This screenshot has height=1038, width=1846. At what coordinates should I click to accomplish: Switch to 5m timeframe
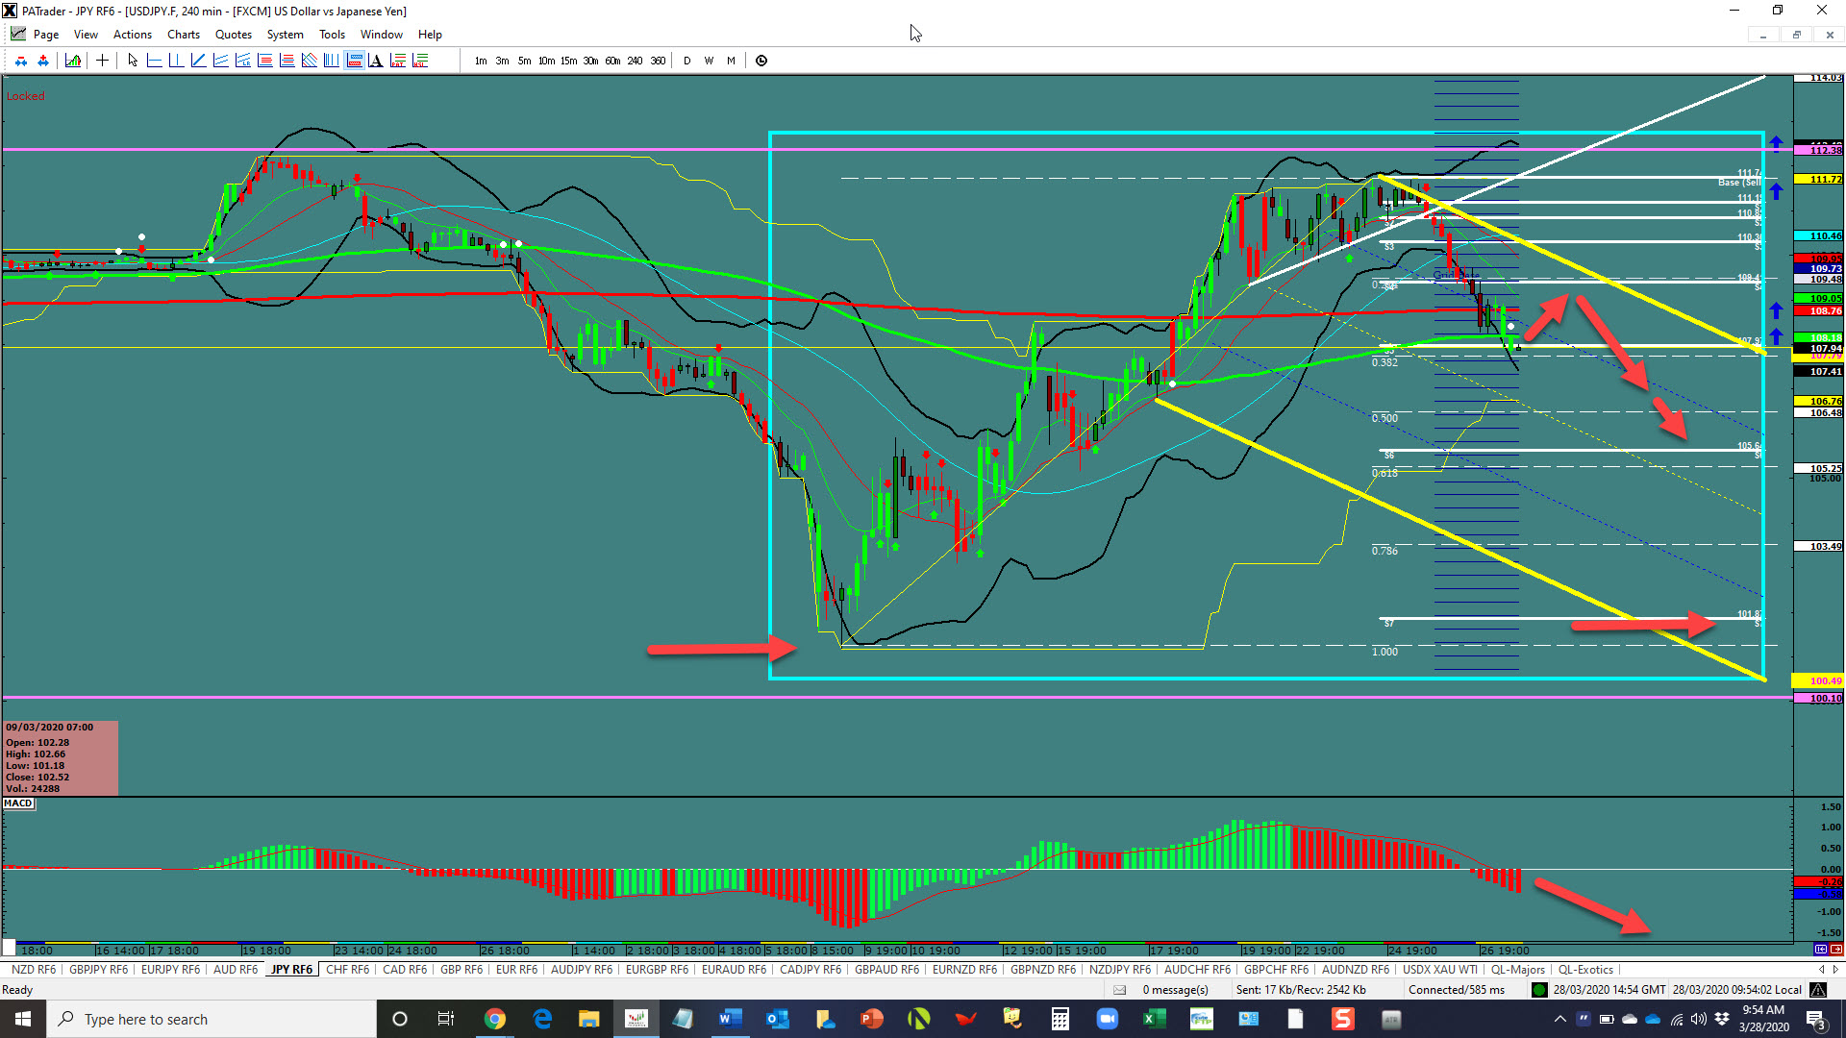(x=524, y=61)
